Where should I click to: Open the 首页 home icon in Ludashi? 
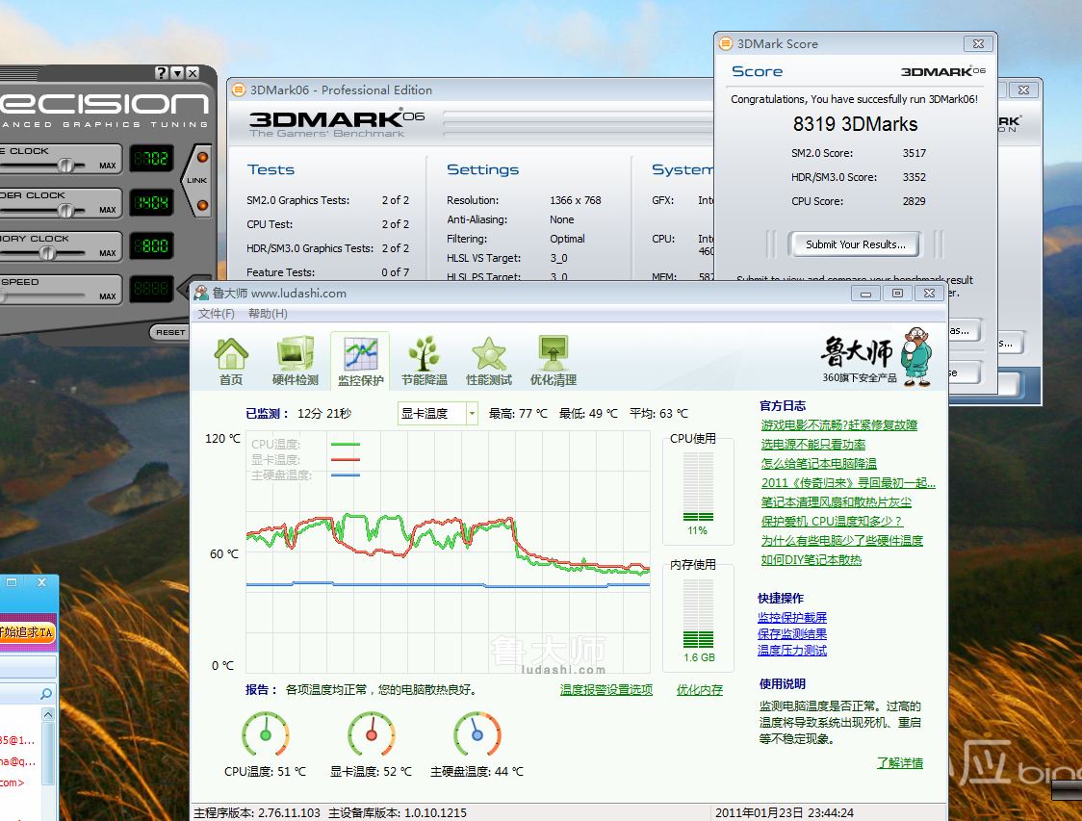(231, 362)
